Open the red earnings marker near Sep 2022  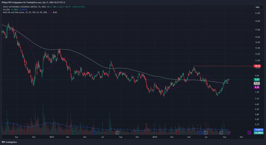pos(12,132)
